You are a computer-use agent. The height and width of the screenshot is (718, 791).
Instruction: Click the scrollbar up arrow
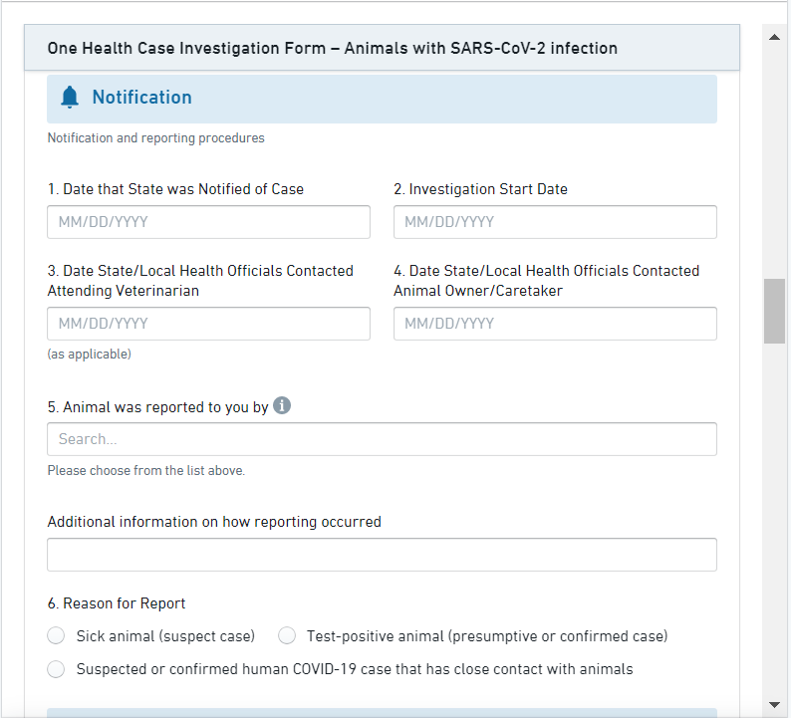click(x=774, y=37)
